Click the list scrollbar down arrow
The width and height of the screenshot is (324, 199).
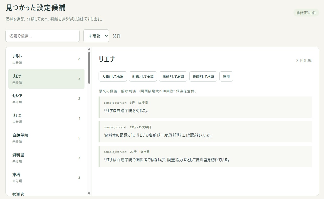(89, 193)
